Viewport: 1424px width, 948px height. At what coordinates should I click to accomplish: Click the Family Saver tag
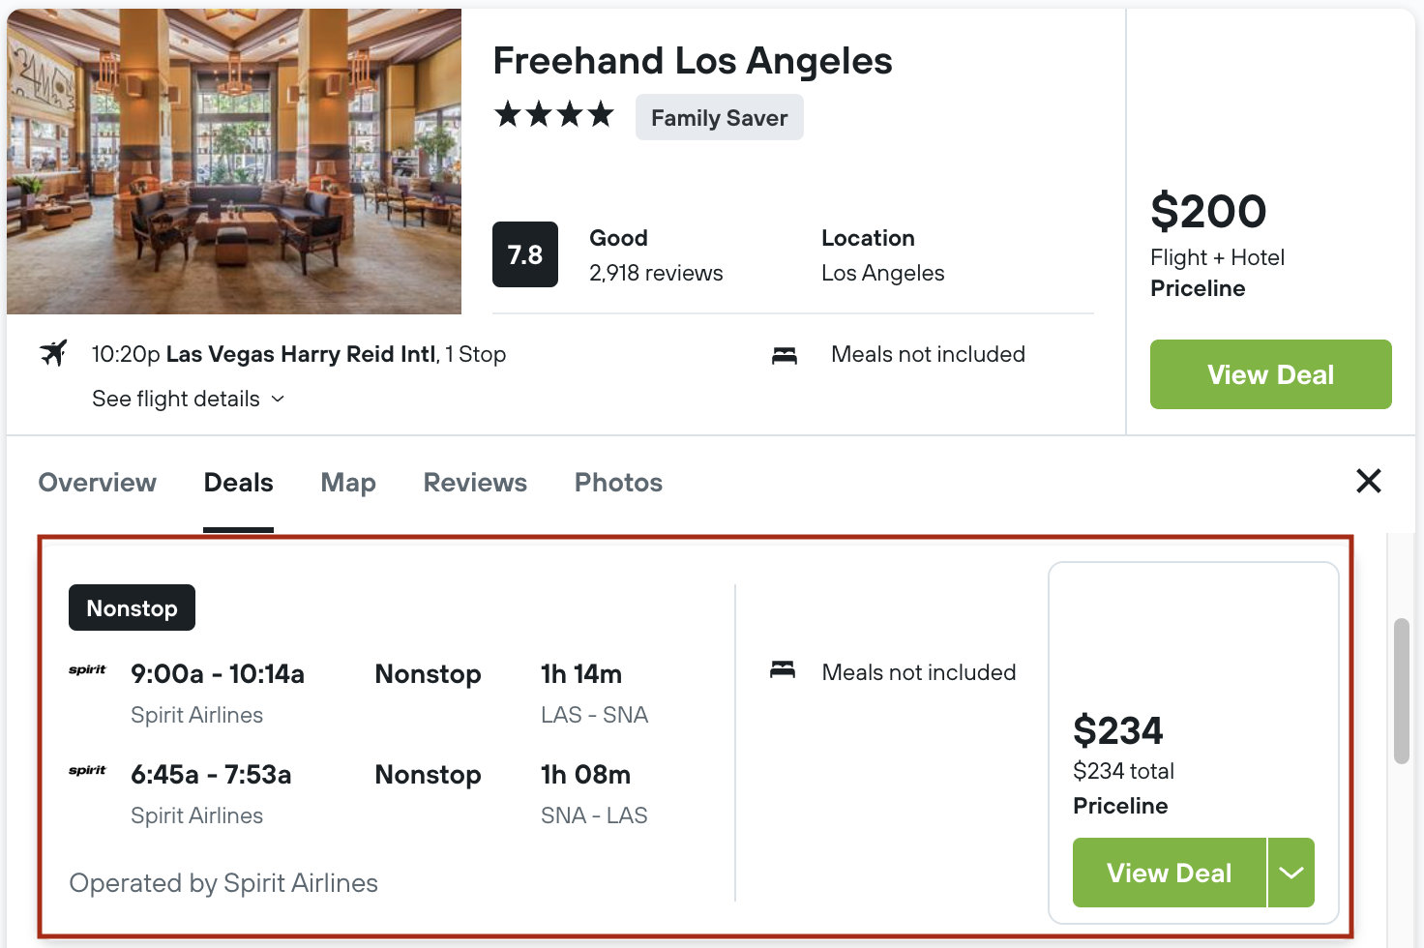coord(720,117)
